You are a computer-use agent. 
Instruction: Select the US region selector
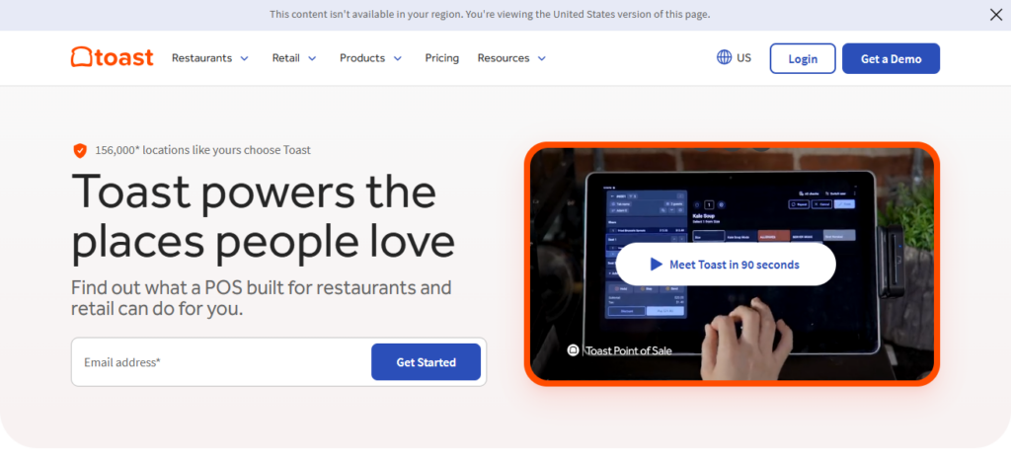coord(734,57)
